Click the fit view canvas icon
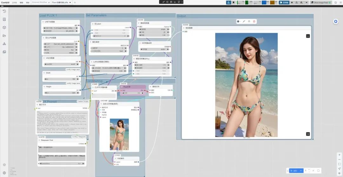 pos(339,164)
